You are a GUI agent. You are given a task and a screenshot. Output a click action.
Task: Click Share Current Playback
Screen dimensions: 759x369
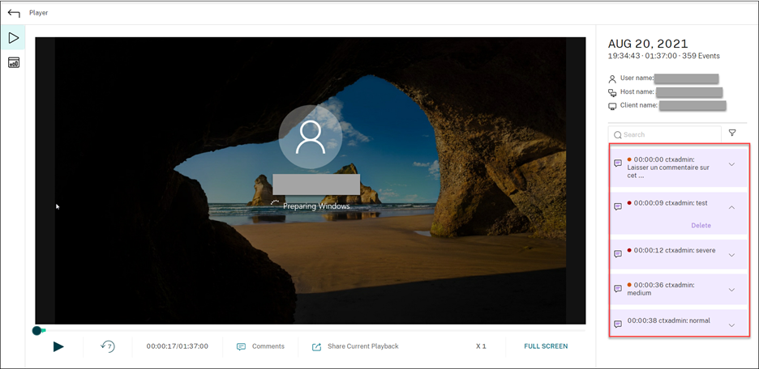(355, 346)
